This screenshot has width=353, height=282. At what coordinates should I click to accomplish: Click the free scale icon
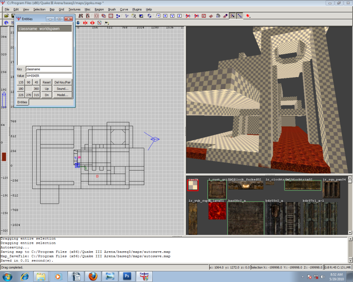point(158,16)
